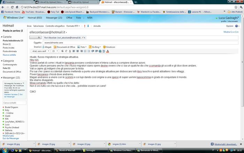The image size is (244, 153).
Task: Open Opzioni in Hotmail
Action: click(229, 26)
